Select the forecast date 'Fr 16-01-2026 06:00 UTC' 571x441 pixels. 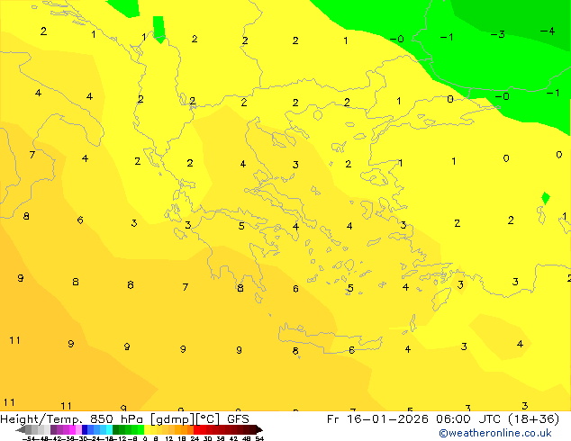tap(413, 419)
